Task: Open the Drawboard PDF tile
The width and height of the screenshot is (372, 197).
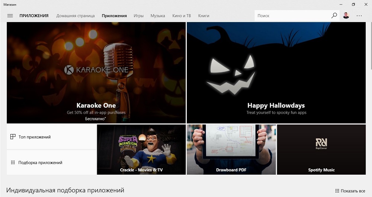Action: pyautogui.click(x=231, y=149)
